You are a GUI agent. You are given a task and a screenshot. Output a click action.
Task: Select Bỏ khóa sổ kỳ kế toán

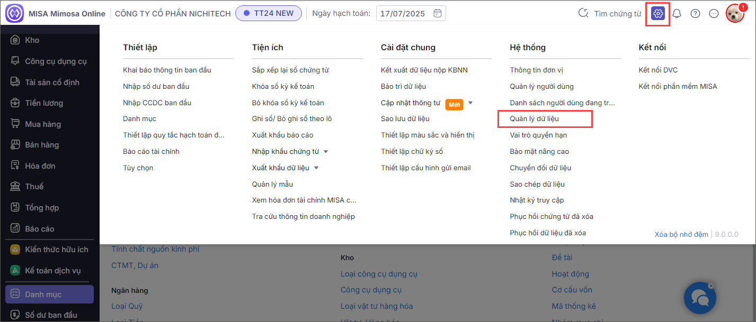tap(288, 103)
